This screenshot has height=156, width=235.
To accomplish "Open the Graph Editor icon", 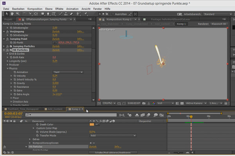I will click(x=161, y=115).
